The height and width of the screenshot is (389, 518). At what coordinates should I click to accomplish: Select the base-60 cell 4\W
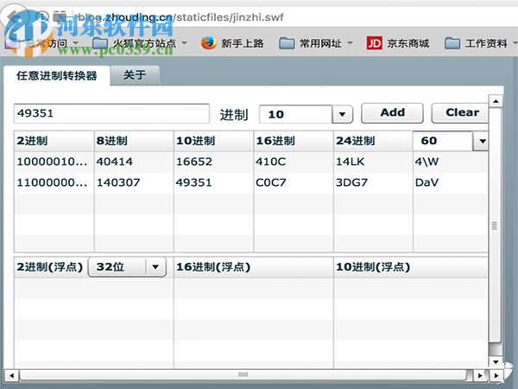click(451, 162)
